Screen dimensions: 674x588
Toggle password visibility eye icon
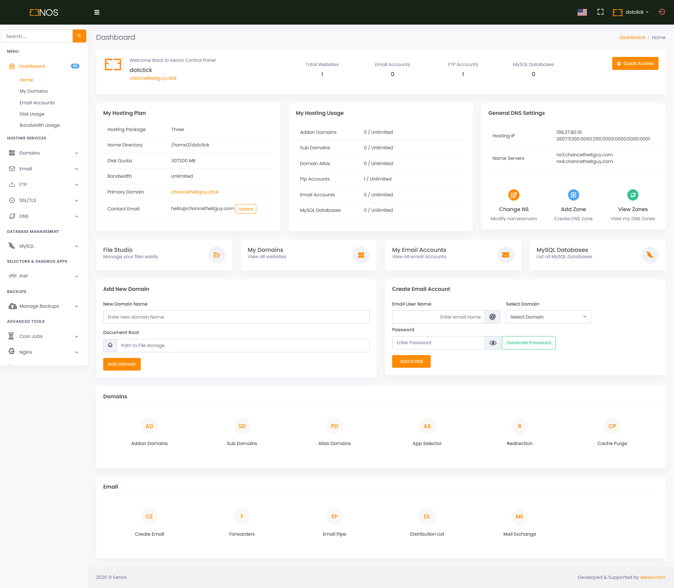coord(493,343)
